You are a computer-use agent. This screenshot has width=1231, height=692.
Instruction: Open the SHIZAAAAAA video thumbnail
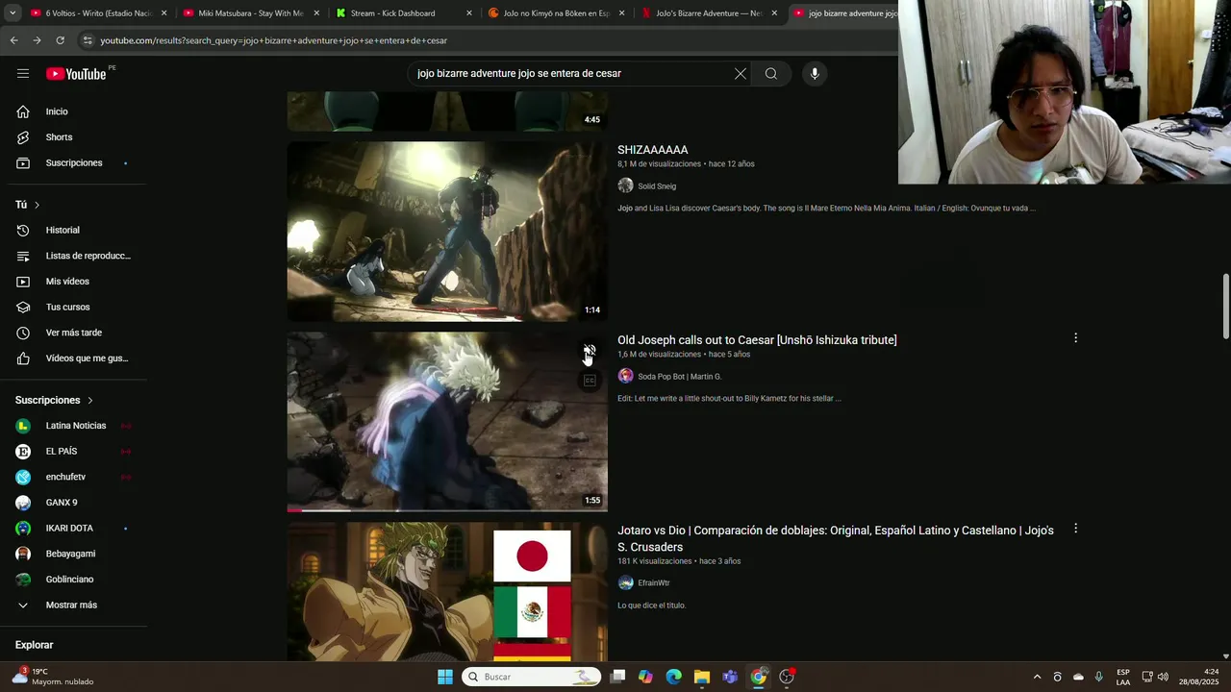coord(447,232)
